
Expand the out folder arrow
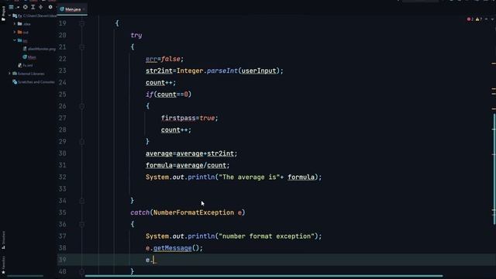point(15,32)
